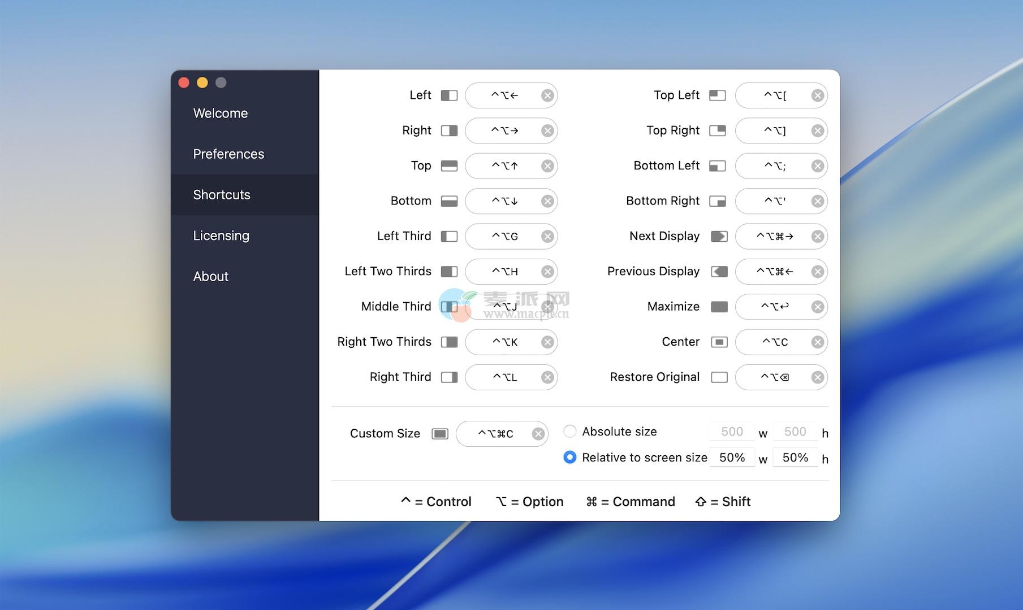Click the Custom Size layout icon
This screenshot has width=1023, height=610.
[440, 434]
